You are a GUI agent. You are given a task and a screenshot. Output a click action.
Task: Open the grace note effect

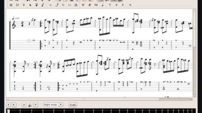click(x=43, y=5)
